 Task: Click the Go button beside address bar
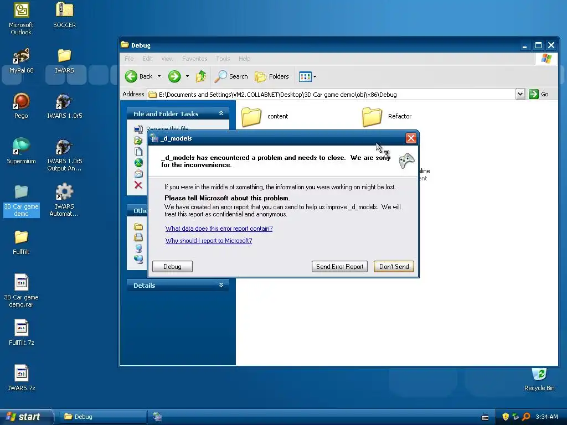pyautogui.click(x=539, y=94)
